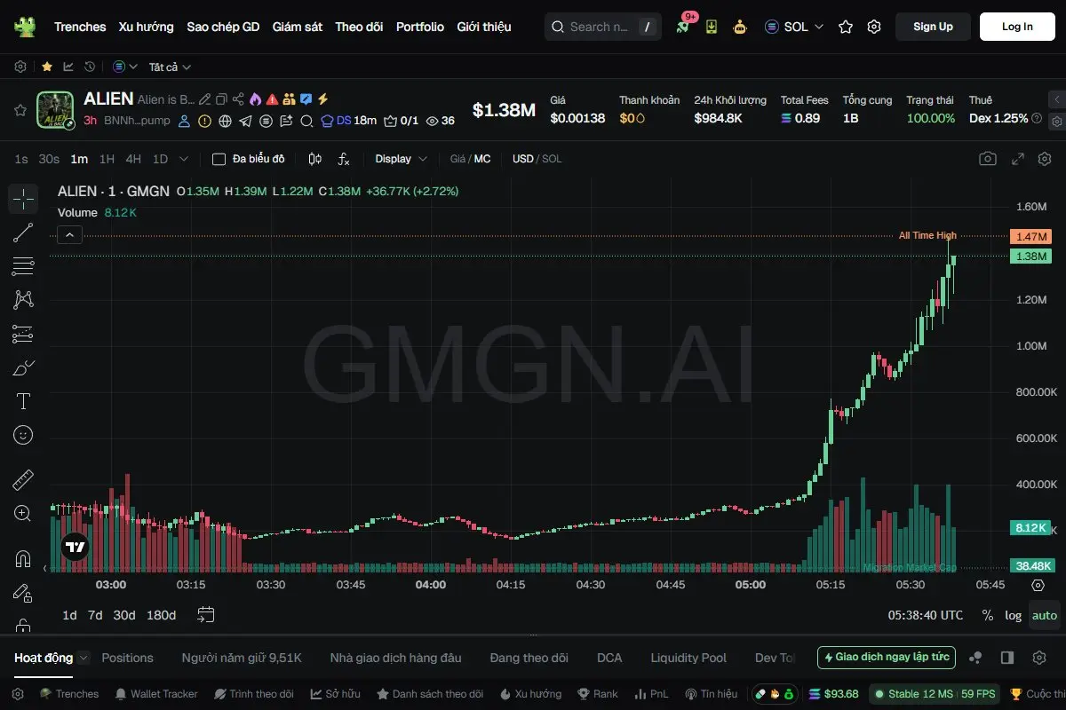Go to Sao chép GD
The image size is (1066, 710).
pos(223,27)
